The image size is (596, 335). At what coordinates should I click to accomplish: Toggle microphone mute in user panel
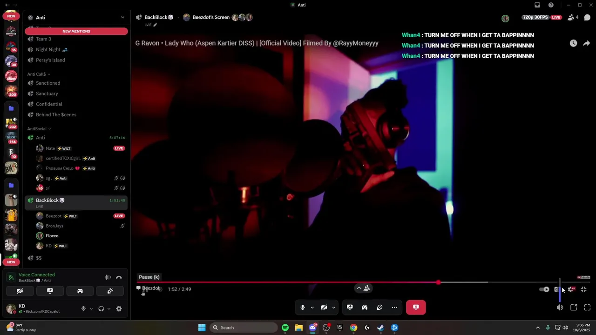coord(83,308)
